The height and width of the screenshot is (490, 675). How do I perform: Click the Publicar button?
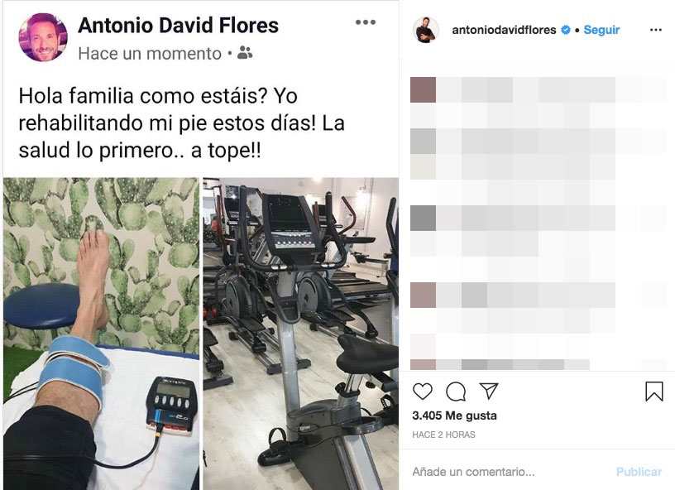pos(639,472)
